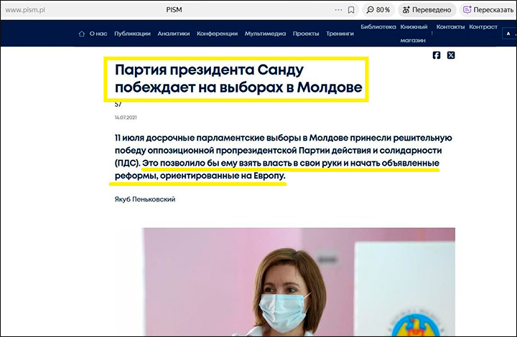The width and height of the screenshot is (517, 337).
Task: Click the article headline about Санду's party
Action: 238,79
